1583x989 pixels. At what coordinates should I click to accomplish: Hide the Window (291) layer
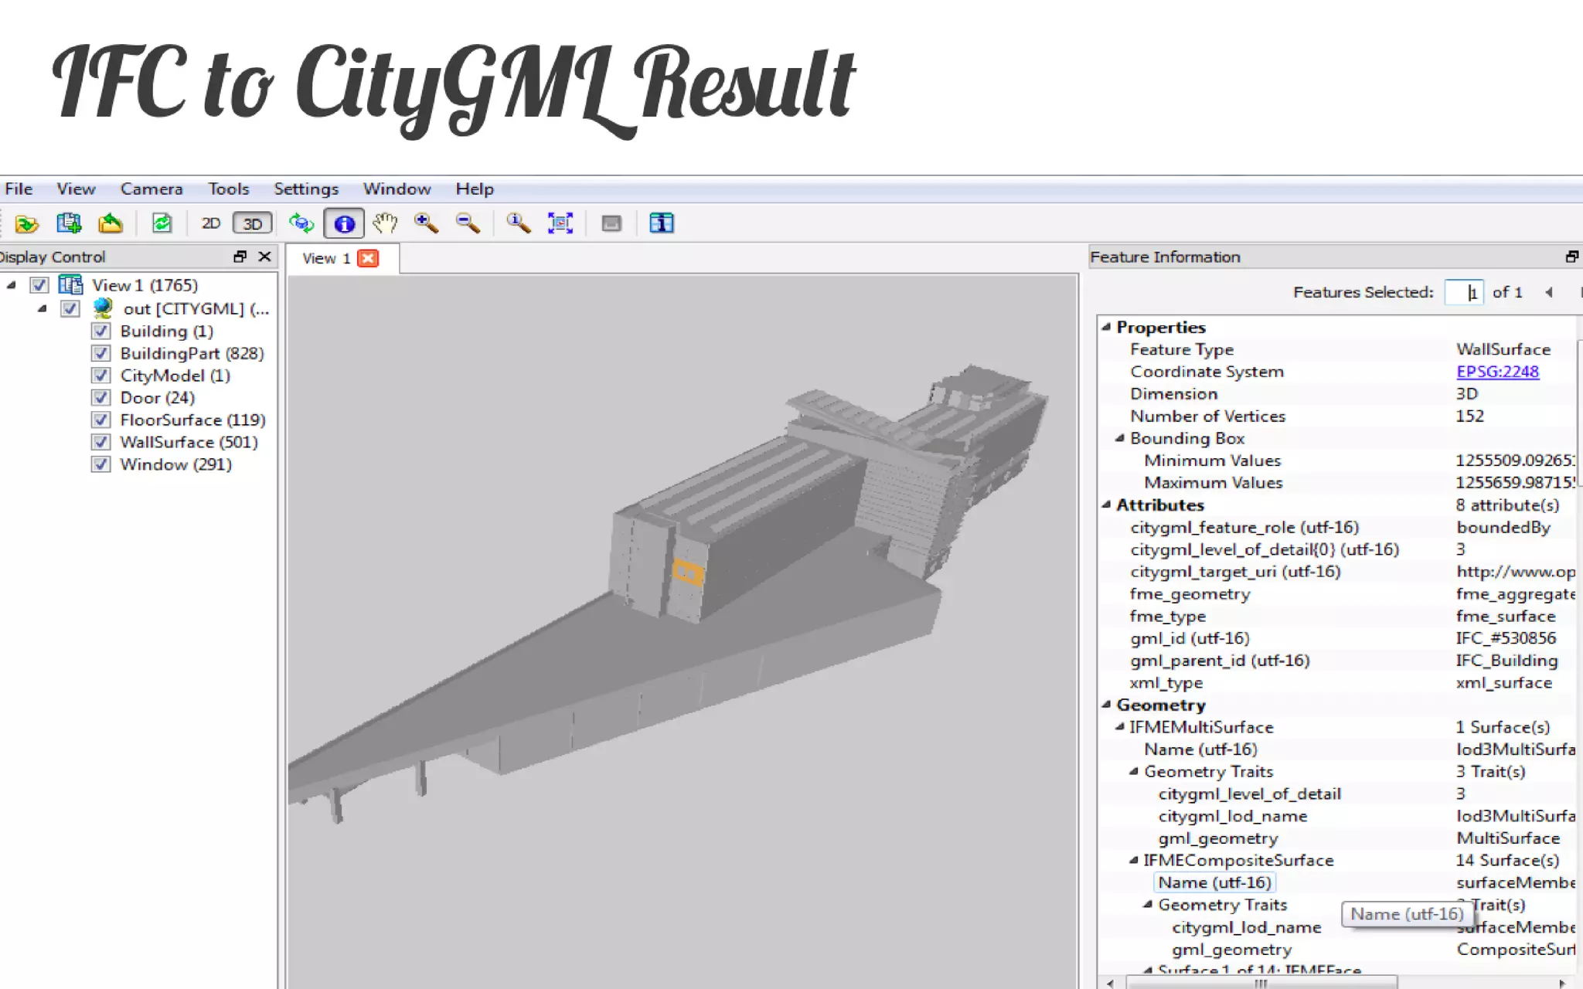pyautogui.click(x=100, y=464)
